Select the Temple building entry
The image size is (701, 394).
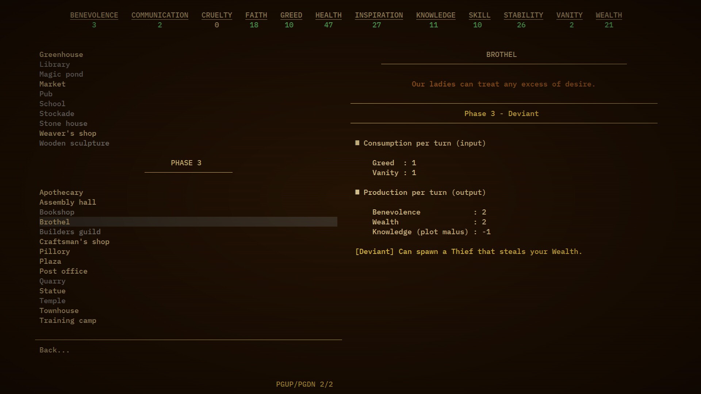click(52, 301)
